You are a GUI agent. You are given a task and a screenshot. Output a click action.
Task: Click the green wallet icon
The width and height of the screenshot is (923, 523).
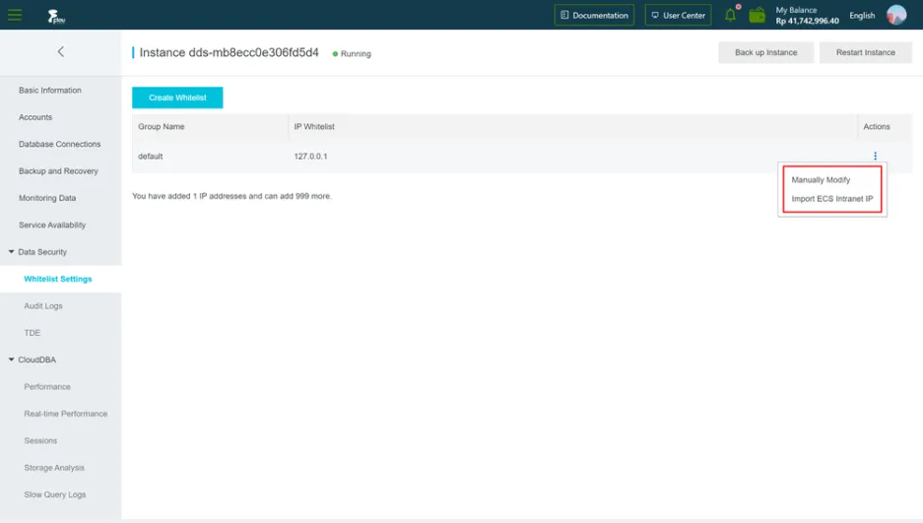point(757,16)
